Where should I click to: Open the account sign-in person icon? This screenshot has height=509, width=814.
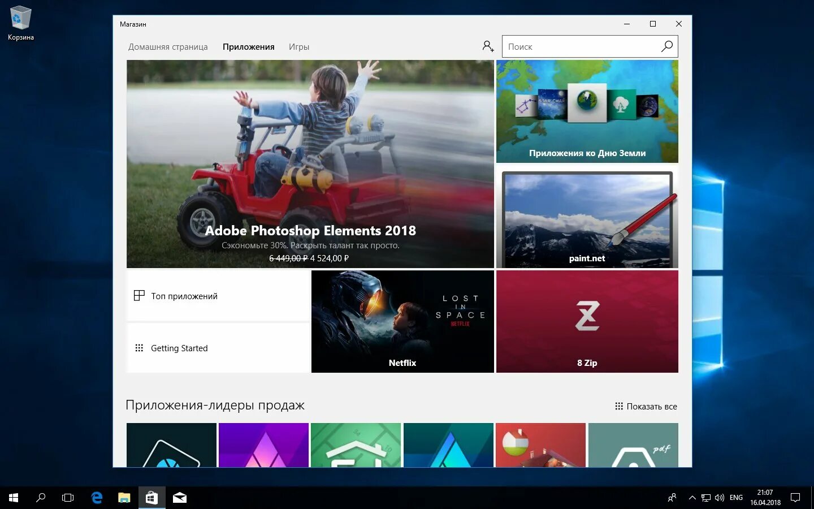click(x=488, y=46)
